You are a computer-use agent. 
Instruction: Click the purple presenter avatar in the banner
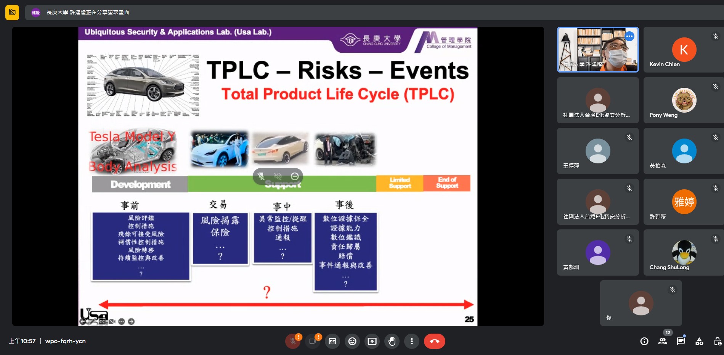[36, 13]
